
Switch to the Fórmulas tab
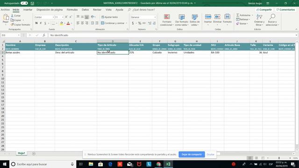[x=72, y=9]
